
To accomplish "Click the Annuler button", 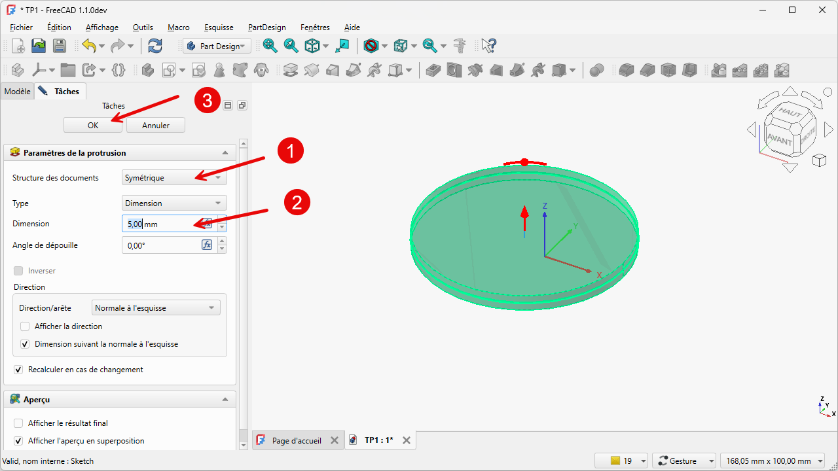I will (156, 126).
